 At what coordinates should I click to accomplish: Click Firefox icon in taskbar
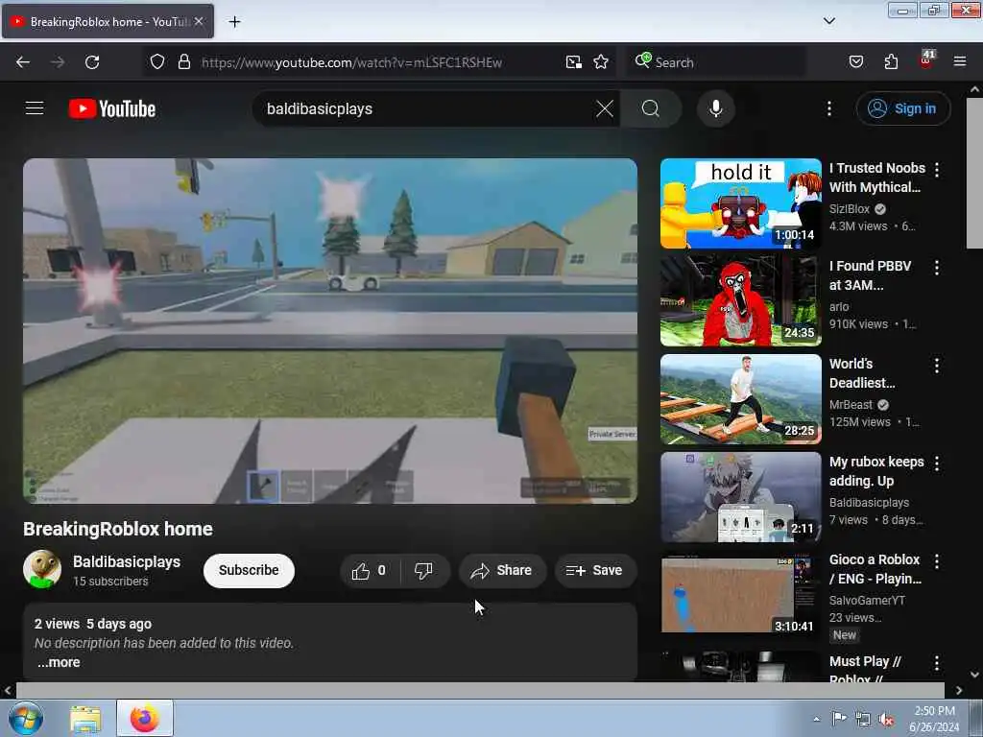[145, 718]
